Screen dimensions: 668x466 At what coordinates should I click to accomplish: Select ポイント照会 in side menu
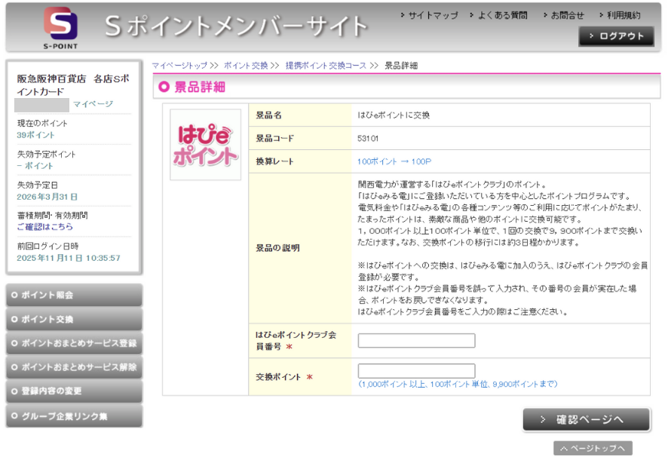click(x=74, y=295)
